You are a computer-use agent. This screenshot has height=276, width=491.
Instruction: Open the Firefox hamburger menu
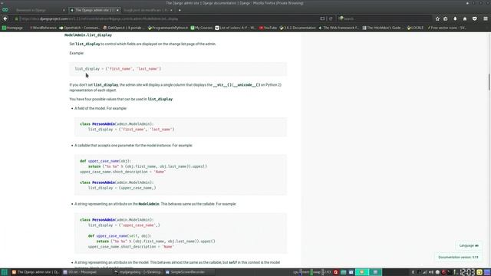tap(486, 18)
